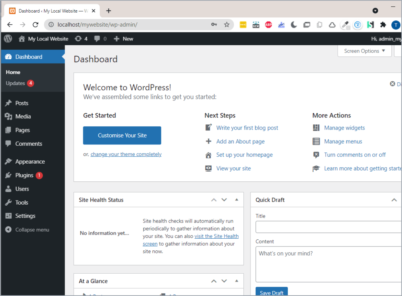Bookmark page with the star icon
Screen dimensions: 402x296
[227, 25]
